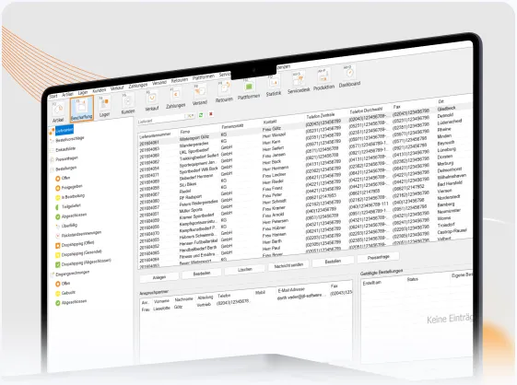
Task: Open the dropdown beside the Lieferant search field
Action: (x=191, y=116)
